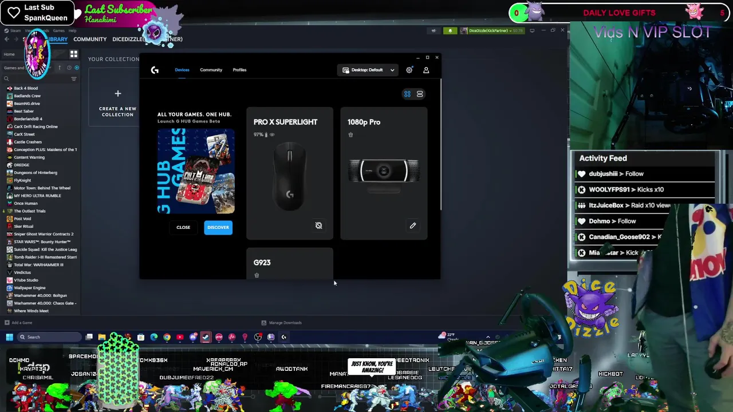733x412 pixels.
Task: Open the 1080p Pro webcam card
Action: (x=384, y=173)
